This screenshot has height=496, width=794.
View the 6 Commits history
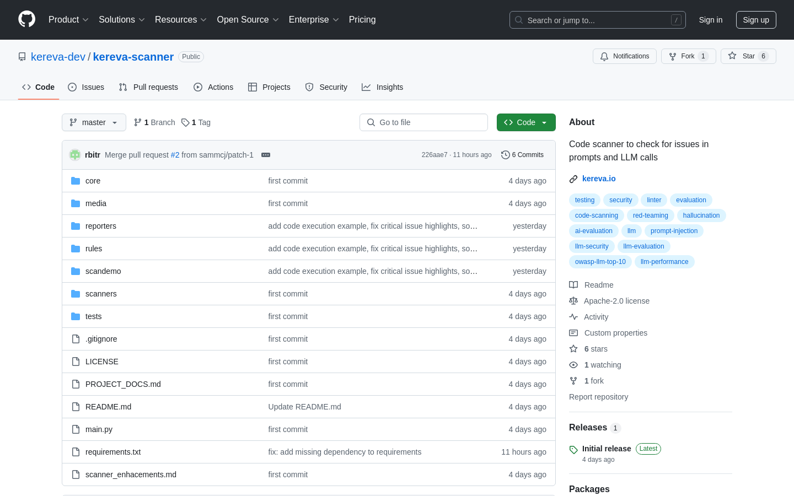pos(522,155)
